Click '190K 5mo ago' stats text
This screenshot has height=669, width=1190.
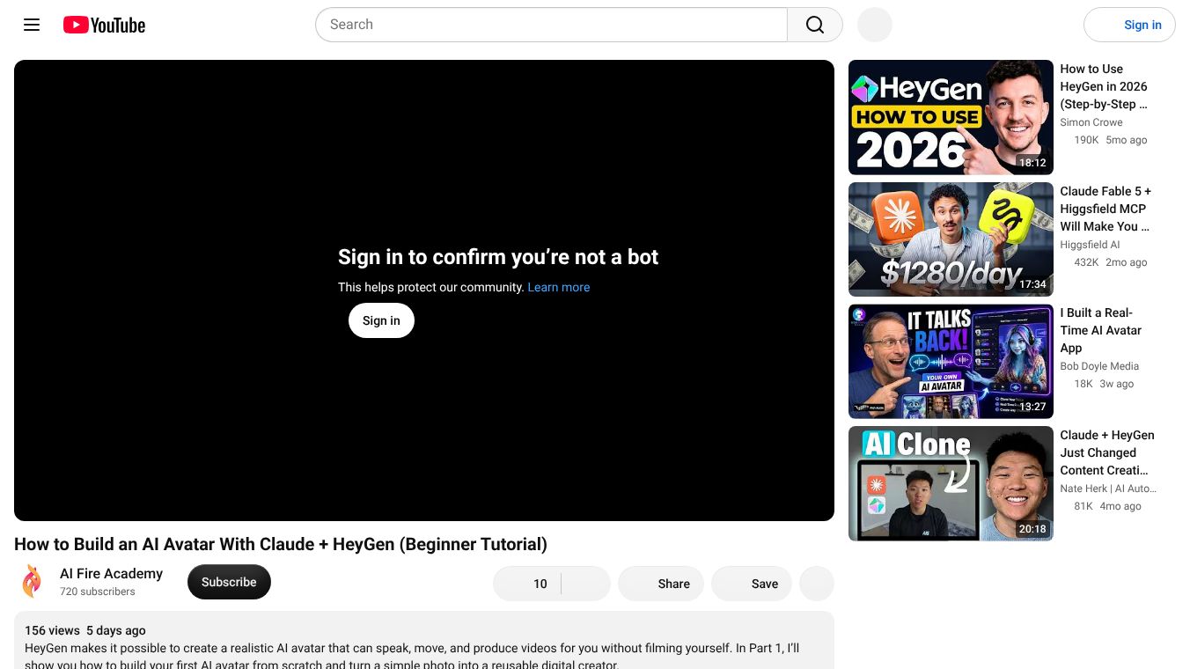tap(1111, 140)
